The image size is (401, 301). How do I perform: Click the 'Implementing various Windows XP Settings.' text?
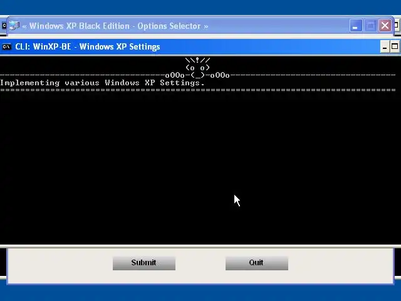(102, 83)
